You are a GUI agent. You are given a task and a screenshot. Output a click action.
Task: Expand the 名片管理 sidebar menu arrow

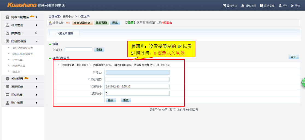(x=36, y=25)
